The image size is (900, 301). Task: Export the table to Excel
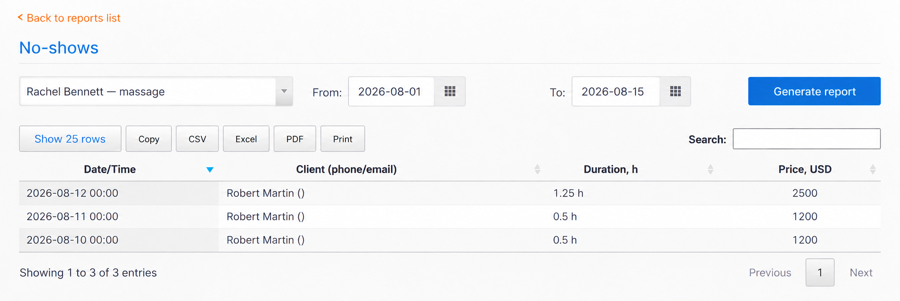(x=246, y=139)
